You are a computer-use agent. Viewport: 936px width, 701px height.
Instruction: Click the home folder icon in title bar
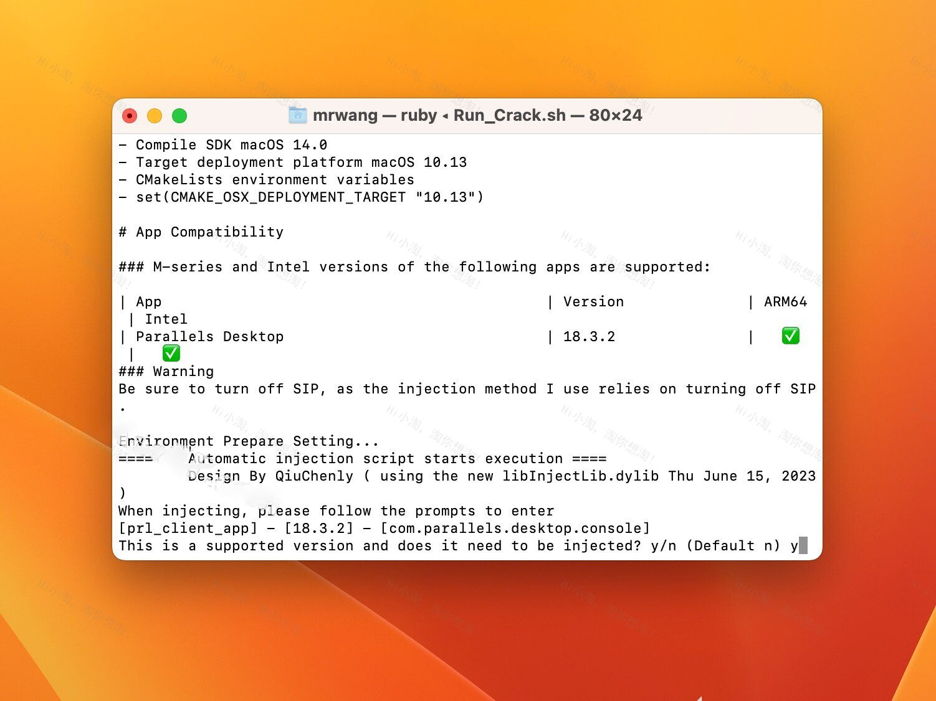pos(298,115)
